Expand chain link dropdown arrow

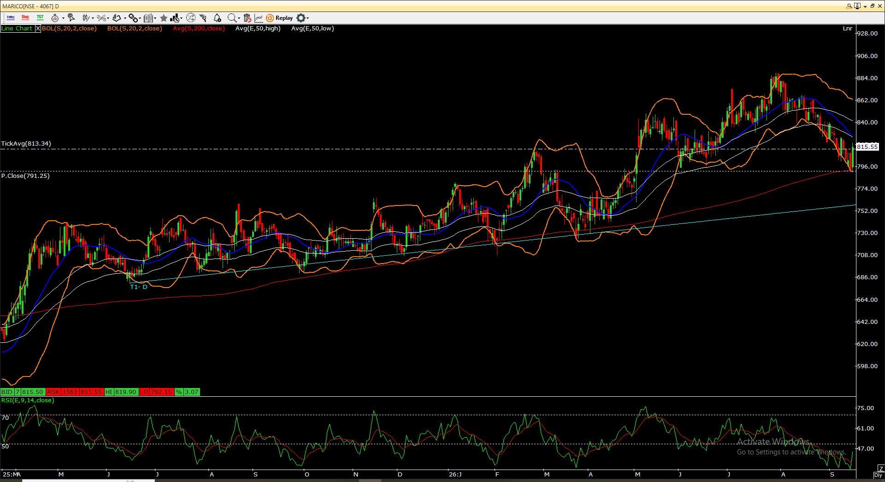(140, 18)
